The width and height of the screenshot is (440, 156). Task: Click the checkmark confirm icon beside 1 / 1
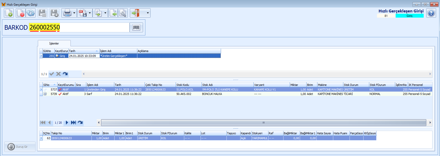click(52, 74)
